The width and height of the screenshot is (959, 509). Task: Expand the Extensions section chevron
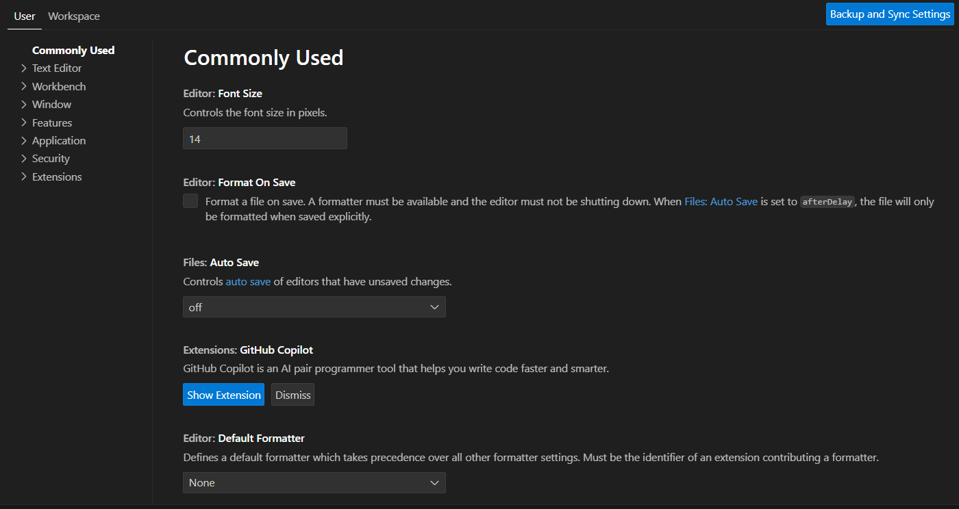(24, 177)
